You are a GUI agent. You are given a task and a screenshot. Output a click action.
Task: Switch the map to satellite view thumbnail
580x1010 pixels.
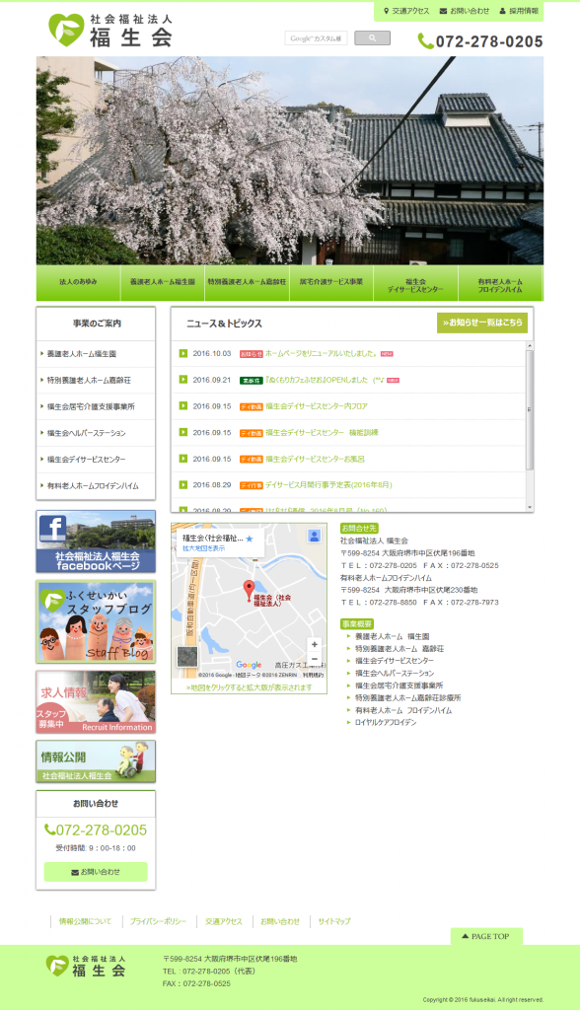tap(186, 657)
